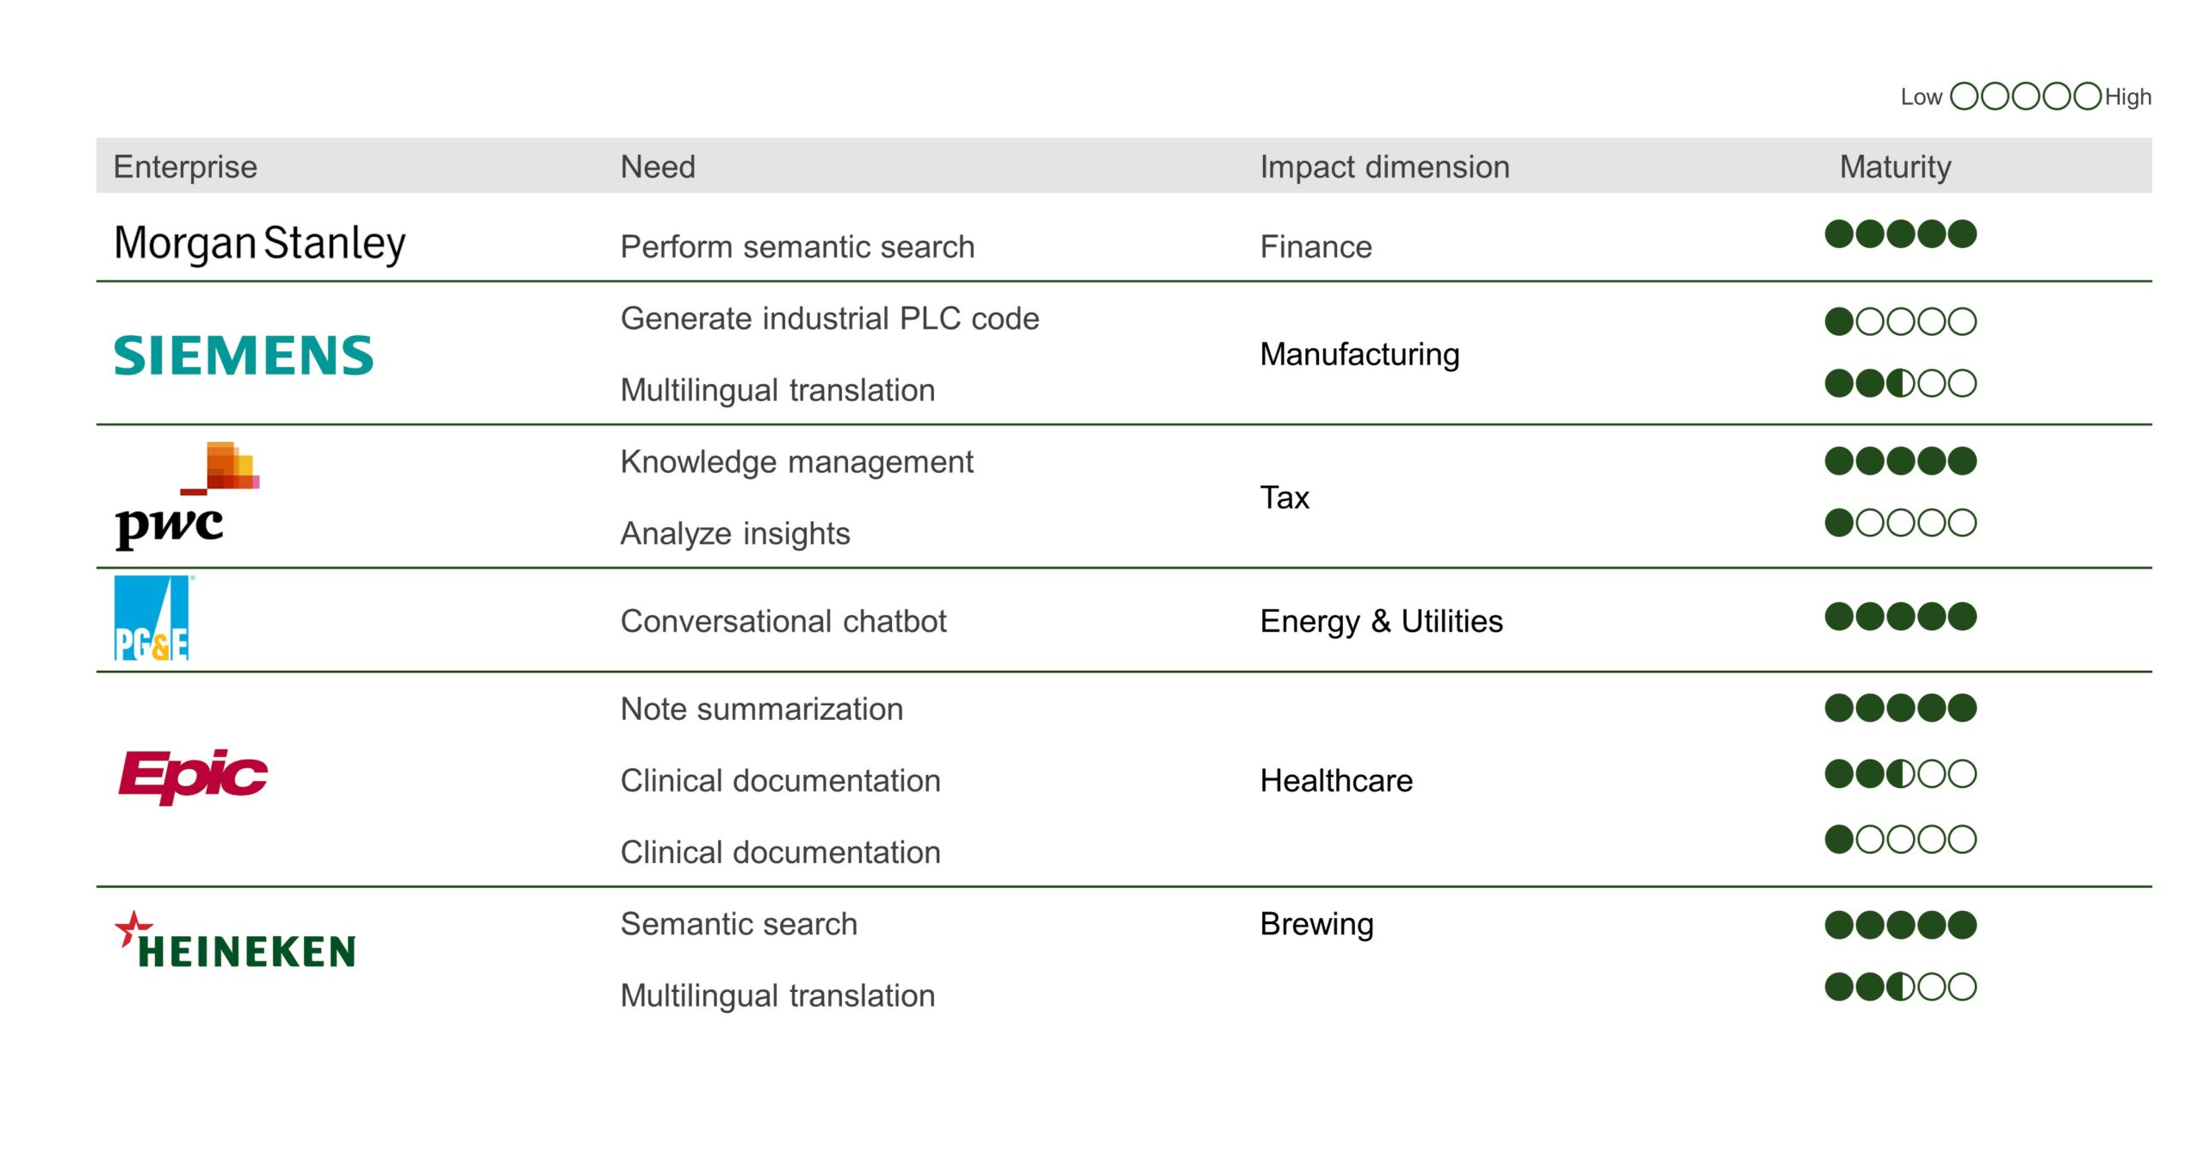Select the Impact dimension column header
2204x1154 pixels.
[x=1384, y=167]
